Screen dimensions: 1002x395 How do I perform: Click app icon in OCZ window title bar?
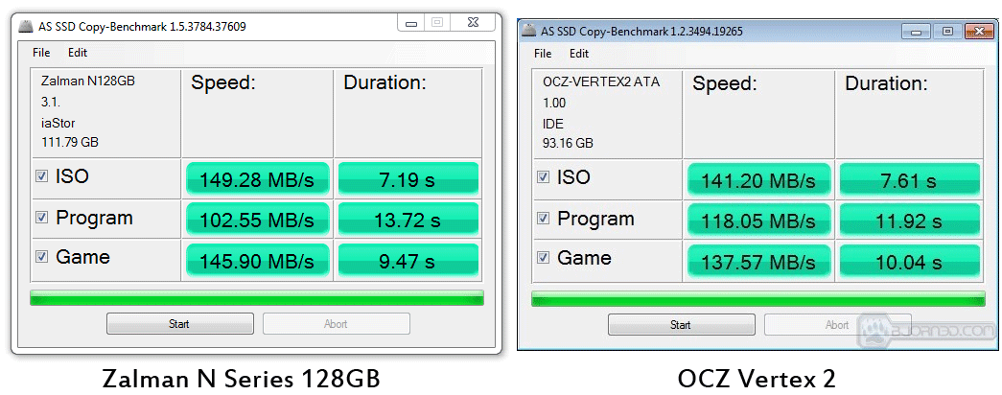pos(528,31)
